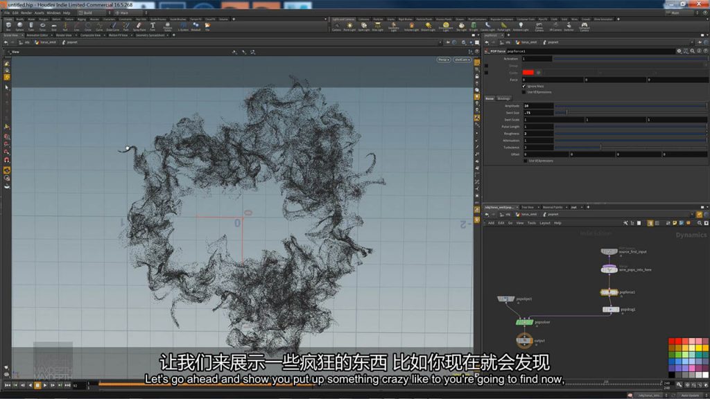
Task: Open the Build desktop dropdown
Action: [93, 12]
